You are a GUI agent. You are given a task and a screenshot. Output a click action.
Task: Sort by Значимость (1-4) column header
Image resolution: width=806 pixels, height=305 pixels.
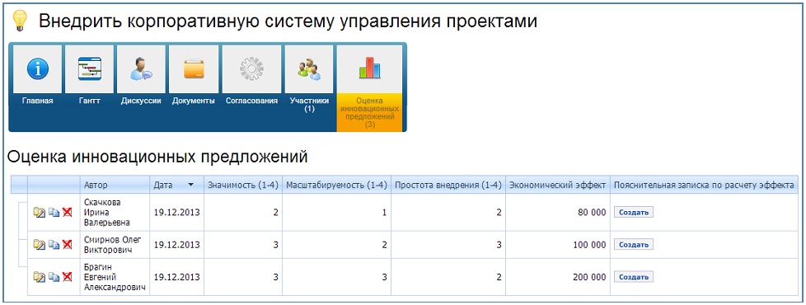(x=241, y=185)
